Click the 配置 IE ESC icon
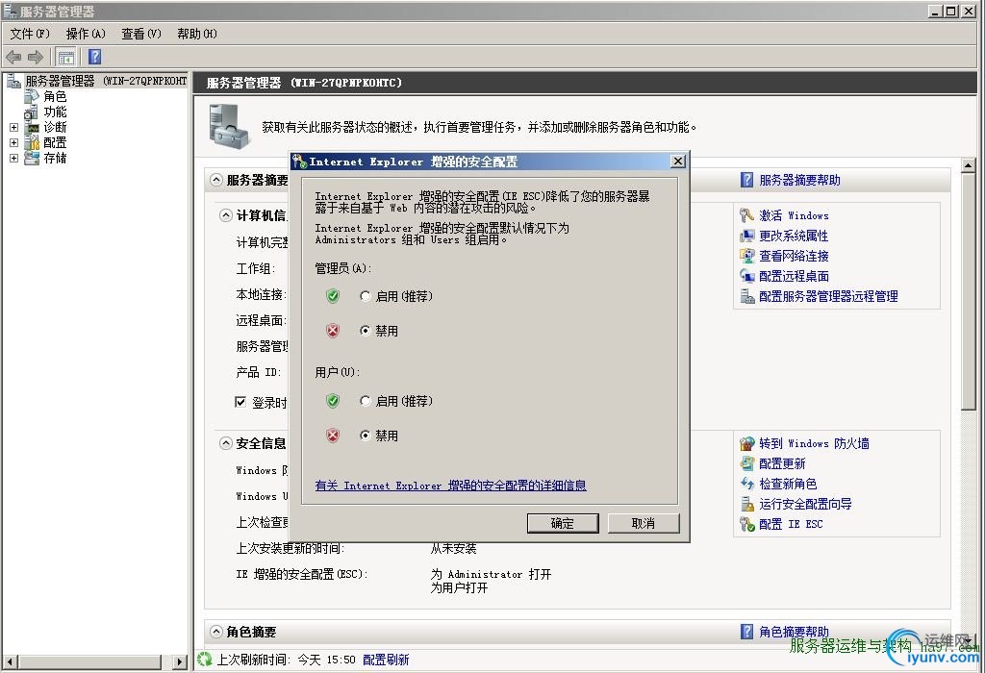 click(746, 524)
